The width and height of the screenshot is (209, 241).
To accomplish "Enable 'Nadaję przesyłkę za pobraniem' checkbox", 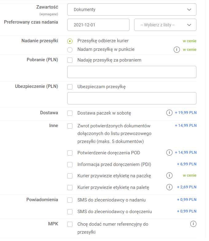I will (70, 60).
